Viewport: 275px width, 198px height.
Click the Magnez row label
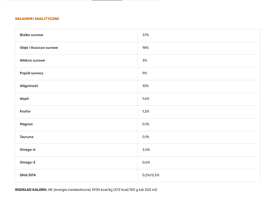click(26, 124)
